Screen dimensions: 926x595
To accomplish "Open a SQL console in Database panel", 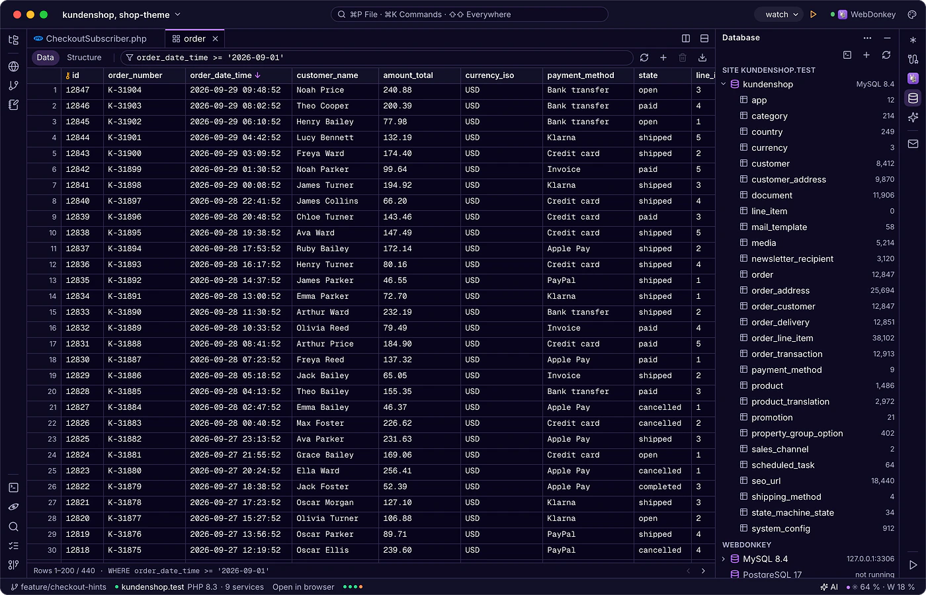I will pos(847,55).
